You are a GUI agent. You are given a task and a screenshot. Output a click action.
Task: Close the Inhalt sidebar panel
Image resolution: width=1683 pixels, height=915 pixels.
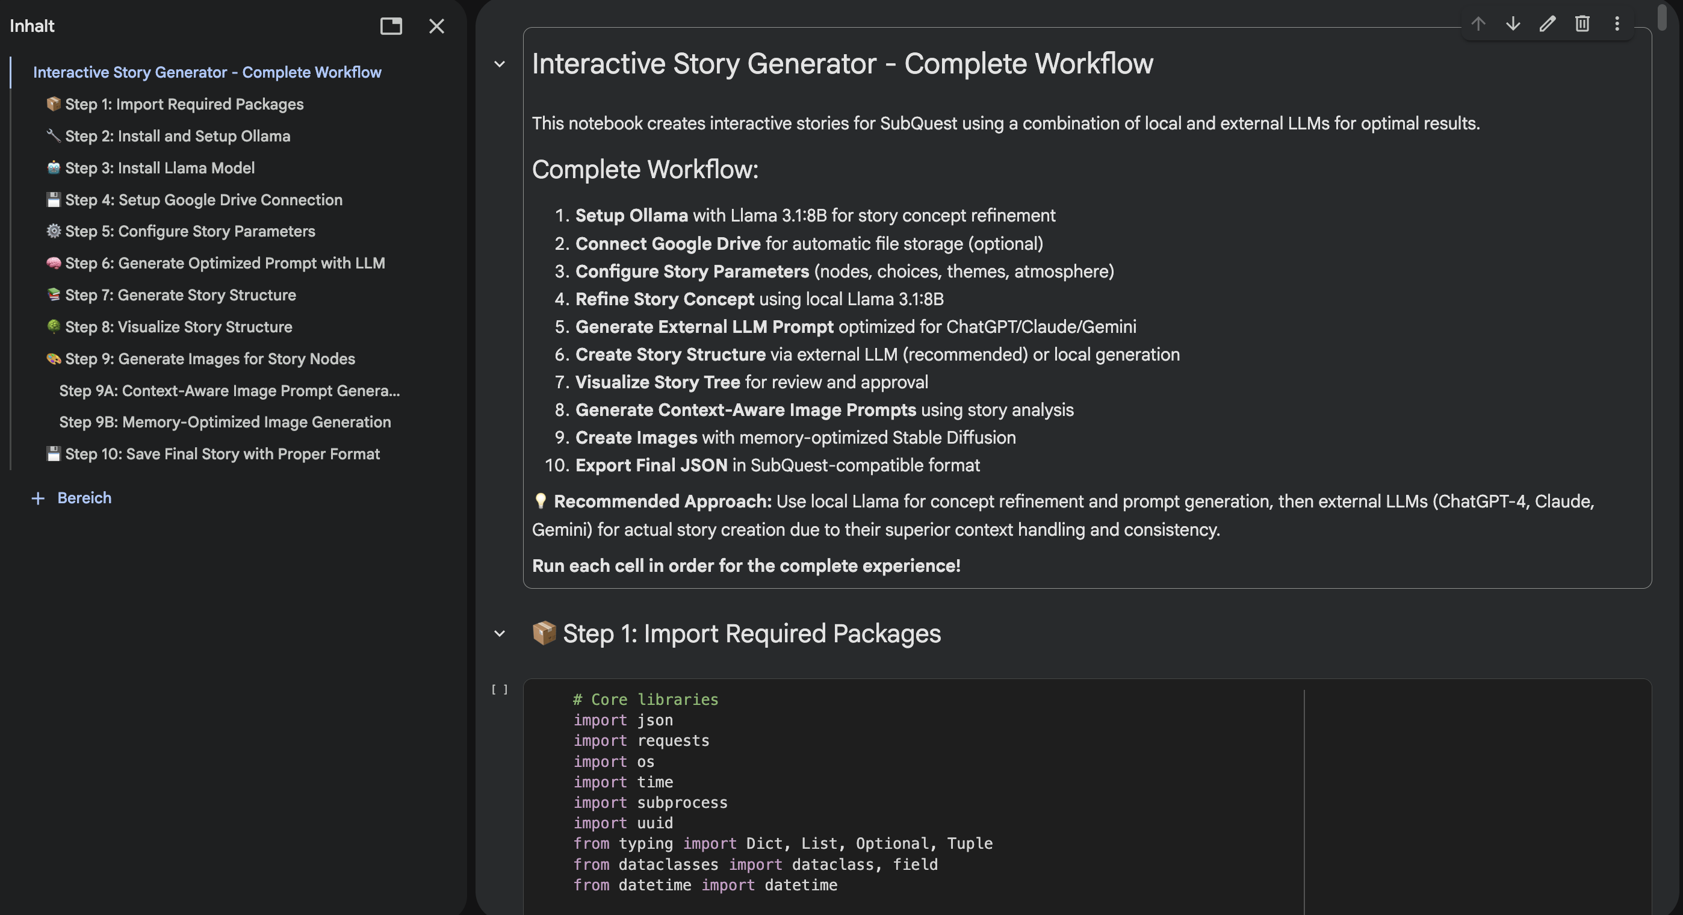(436, 26)
